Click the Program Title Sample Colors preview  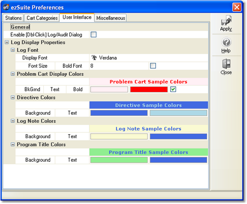tap(149, 152)
